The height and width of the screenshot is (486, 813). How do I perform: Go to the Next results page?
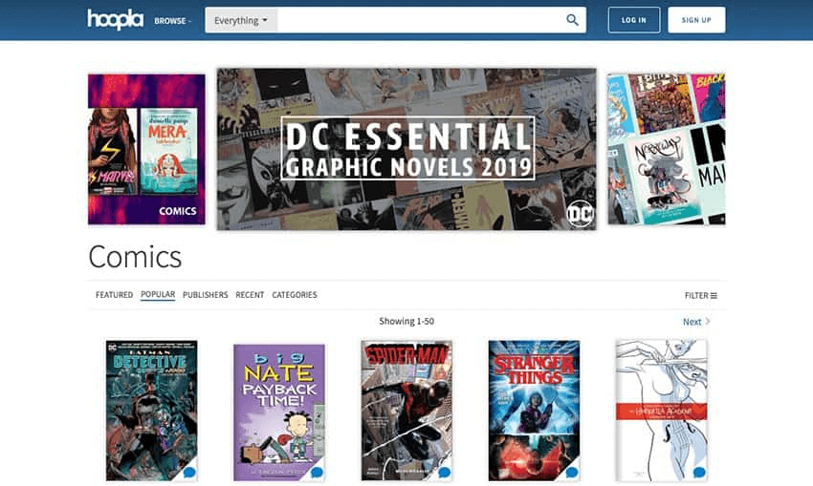[x=692, y=322]
